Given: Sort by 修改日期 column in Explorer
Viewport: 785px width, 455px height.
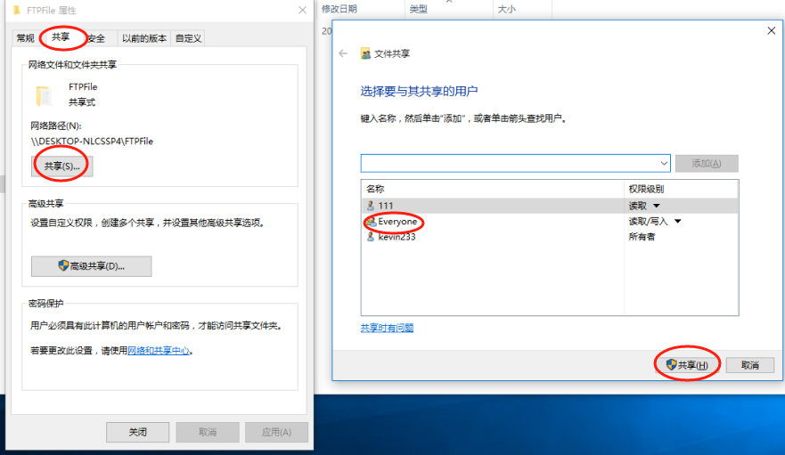Looking at the screenshot, I should tap(340, 9).
